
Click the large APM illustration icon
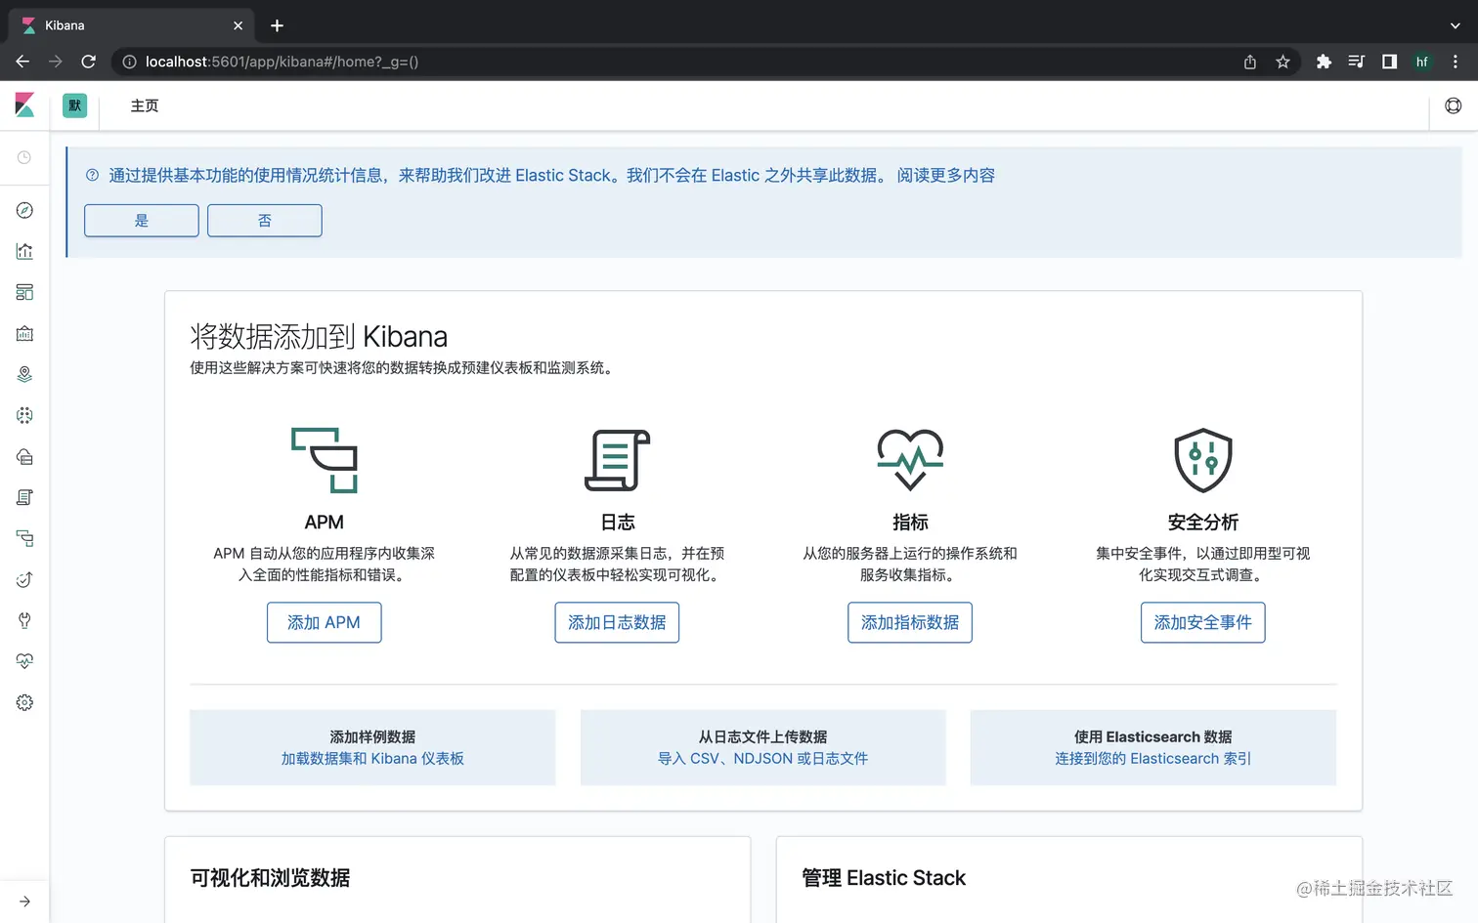(x=325, y=460)
